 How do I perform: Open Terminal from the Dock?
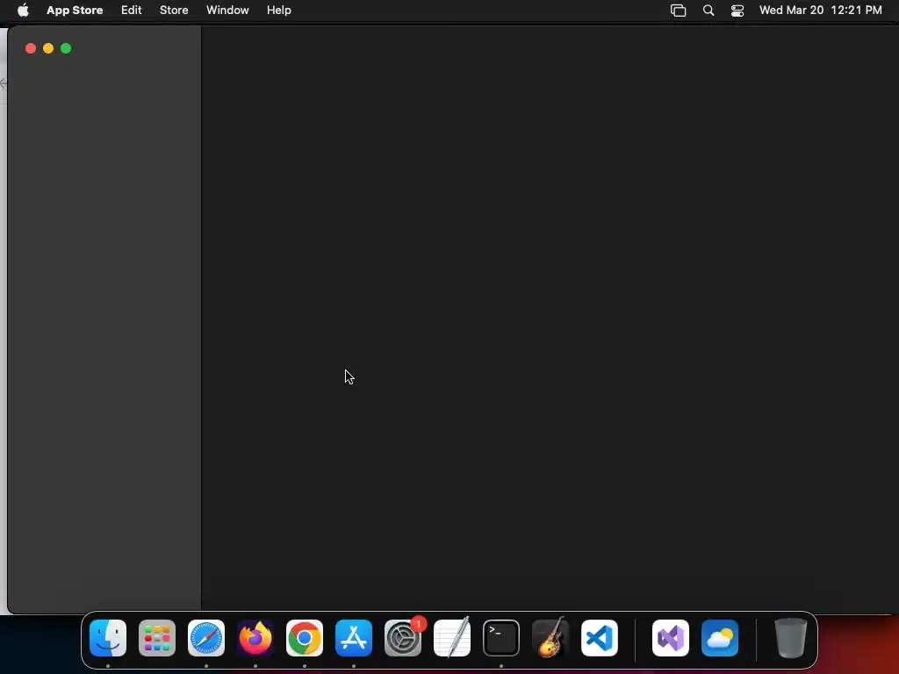pos(501,638)
